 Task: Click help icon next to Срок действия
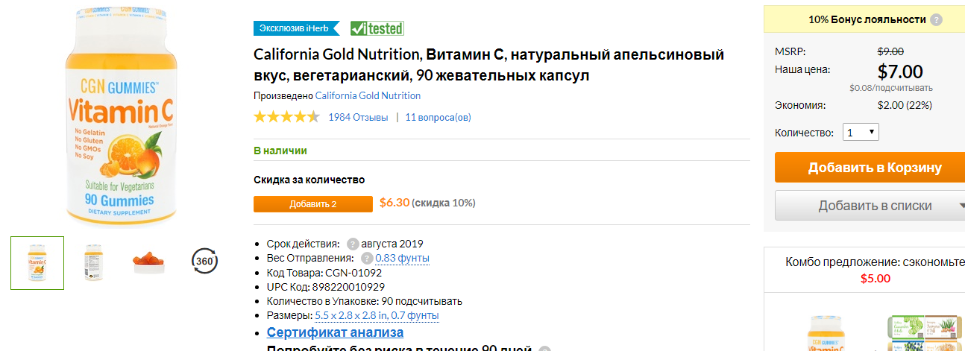point(353,244)
